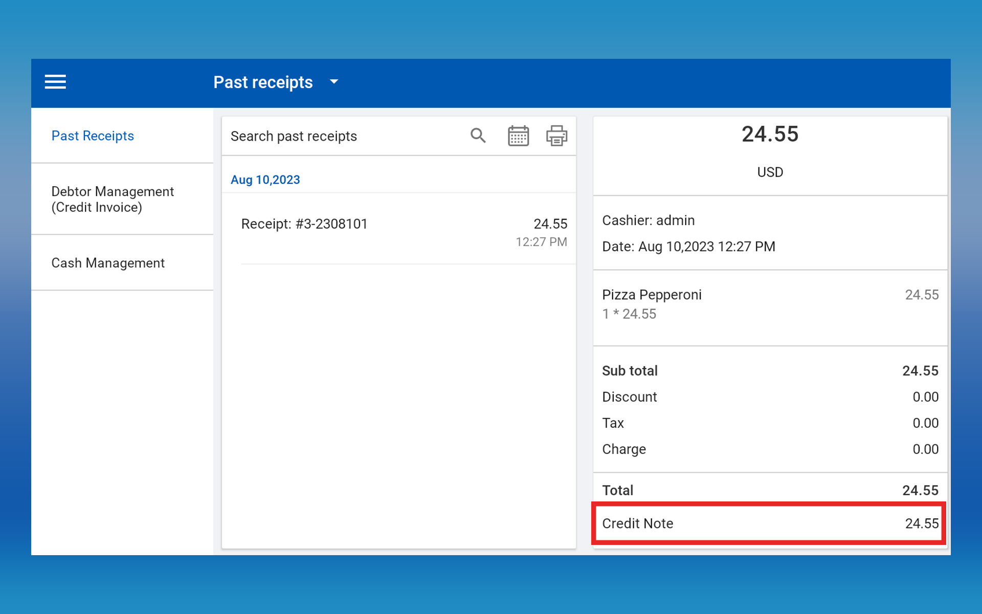This screenshot has width=982, height=614.
Task: Select Past Receipts in sidebar
Action: pyautogui.click(x=93, y=136)
